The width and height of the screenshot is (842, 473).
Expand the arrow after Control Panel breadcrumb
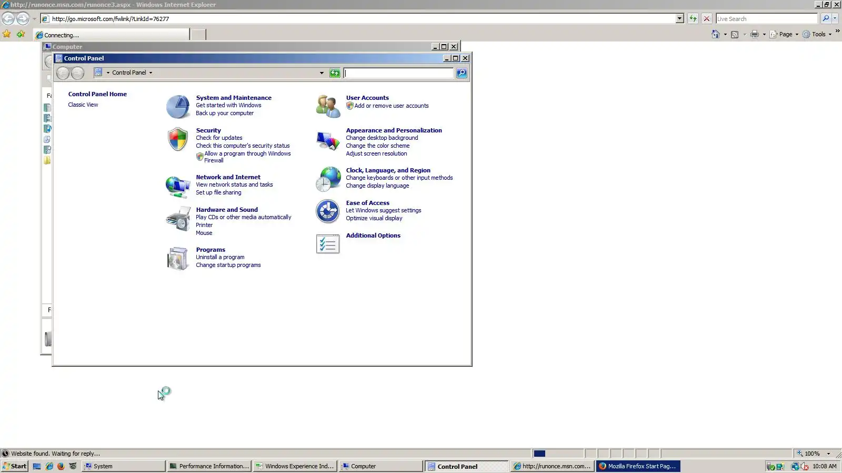click(x=151, y=73)
